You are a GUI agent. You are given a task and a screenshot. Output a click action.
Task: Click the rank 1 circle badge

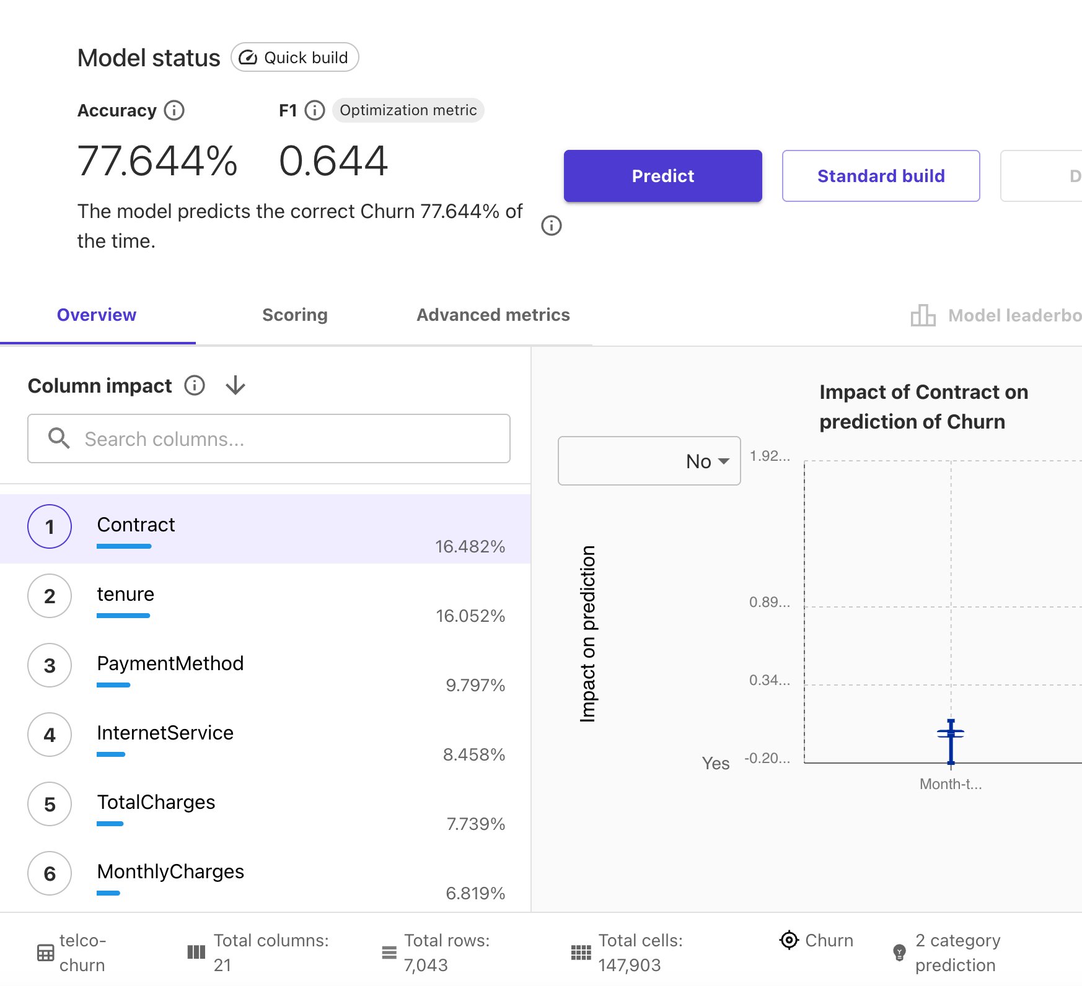[x=50, y=526]
